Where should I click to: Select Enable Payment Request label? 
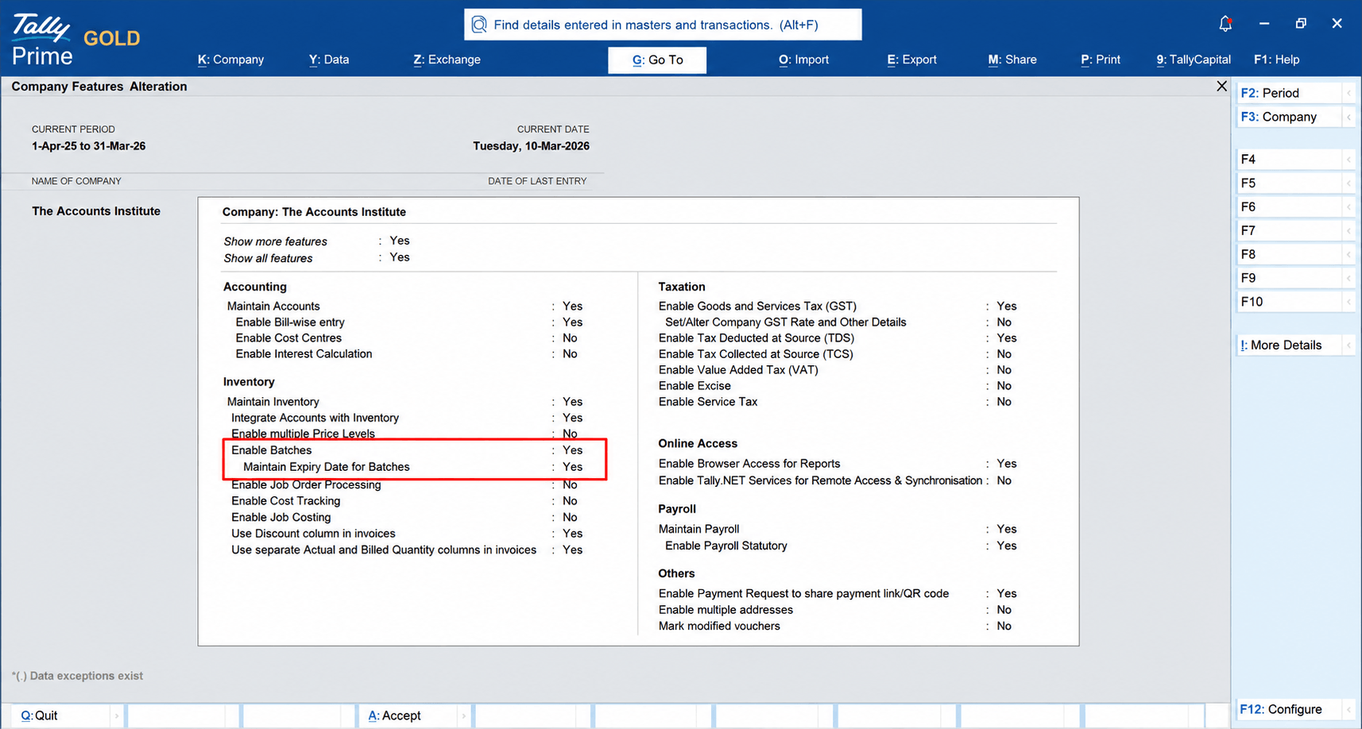[803, 593]
